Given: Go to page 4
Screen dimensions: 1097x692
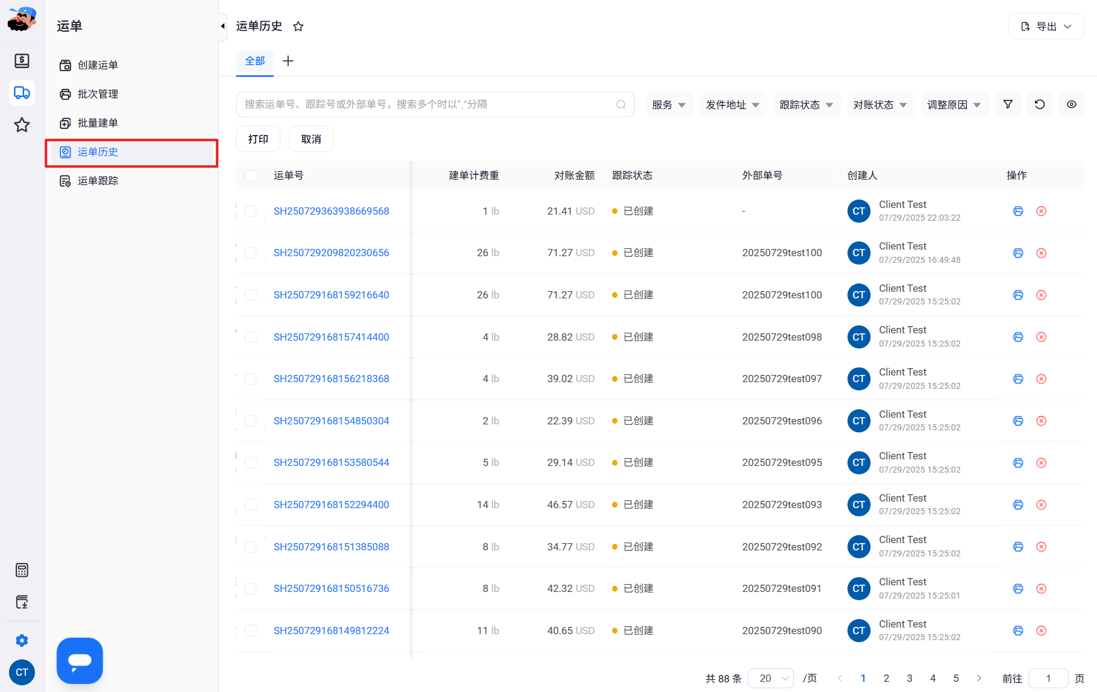Looking at the screenshot, I should pyautogui.click(x=932, y=678).
